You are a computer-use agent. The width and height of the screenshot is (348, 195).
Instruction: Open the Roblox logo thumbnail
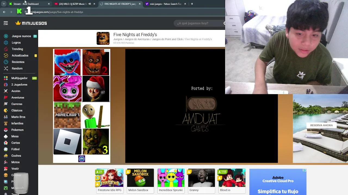(67, 141)
